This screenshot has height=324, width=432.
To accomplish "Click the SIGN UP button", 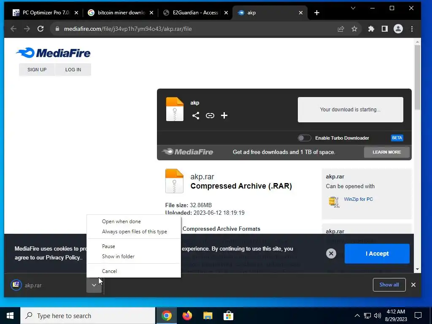I will pos(37,70).
